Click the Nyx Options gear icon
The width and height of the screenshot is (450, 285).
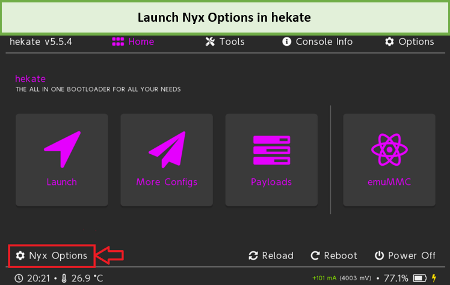[x=20, y=255]
